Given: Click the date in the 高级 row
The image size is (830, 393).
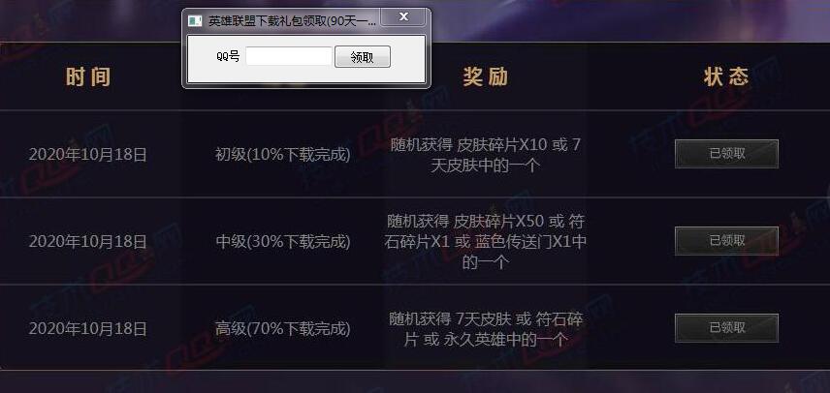Looking at the screenshot, I should click(88, 328).
